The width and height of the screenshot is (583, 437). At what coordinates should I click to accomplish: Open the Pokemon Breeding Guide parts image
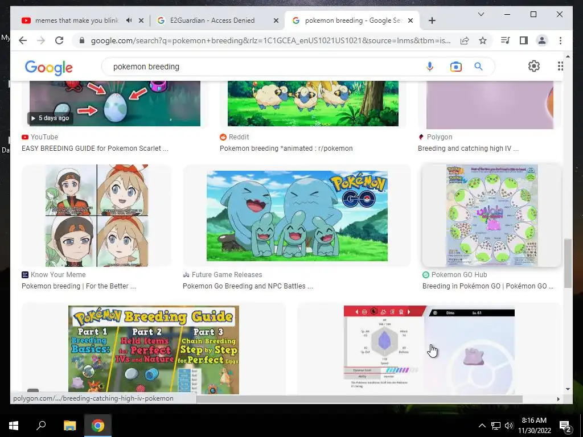click(x=154, y=350)
